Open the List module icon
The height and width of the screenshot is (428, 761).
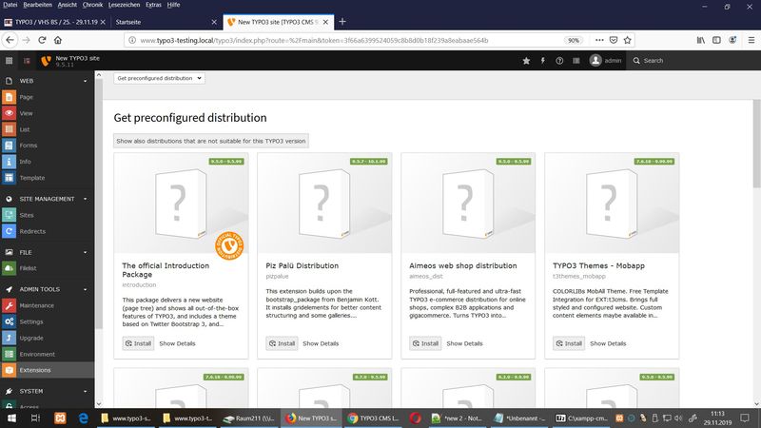[9, 129]
